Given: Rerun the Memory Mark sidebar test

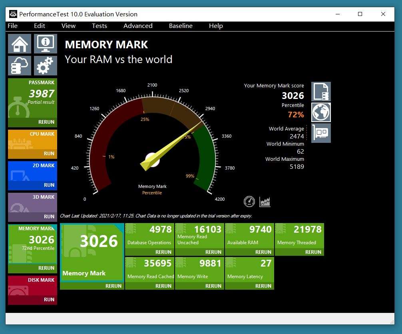Looking at the screenshot, I should click(x=46, y=268).
